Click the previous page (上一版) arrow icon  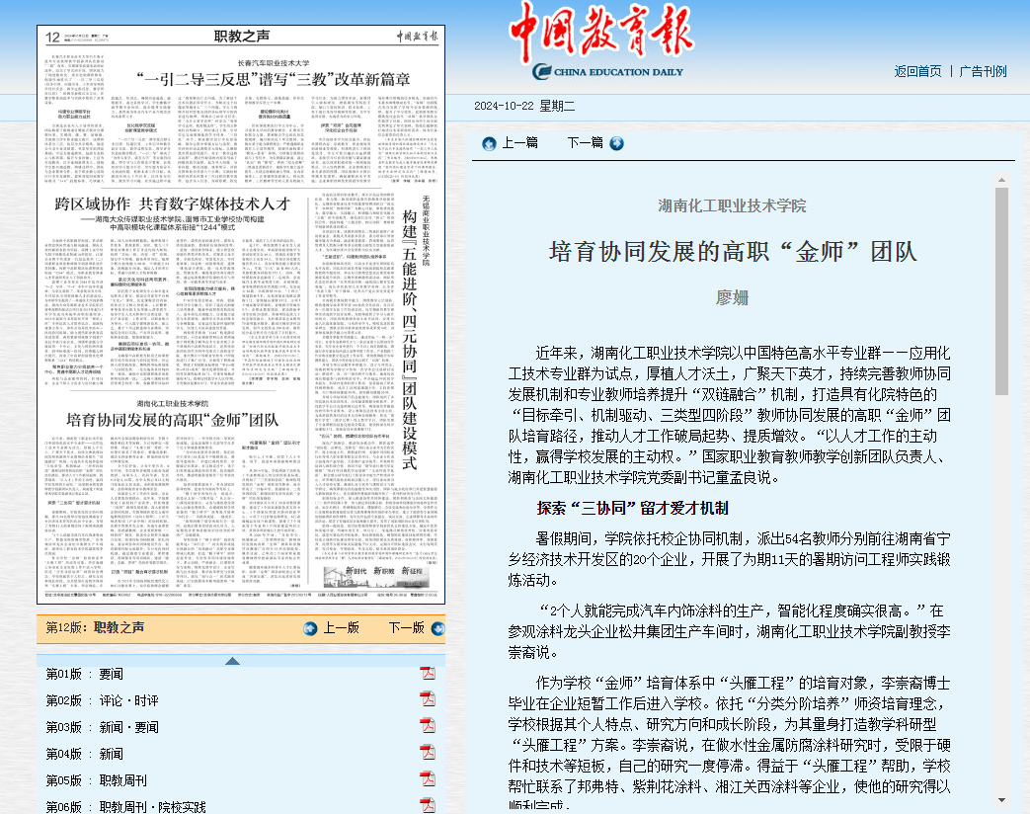[x=309, y=628]
